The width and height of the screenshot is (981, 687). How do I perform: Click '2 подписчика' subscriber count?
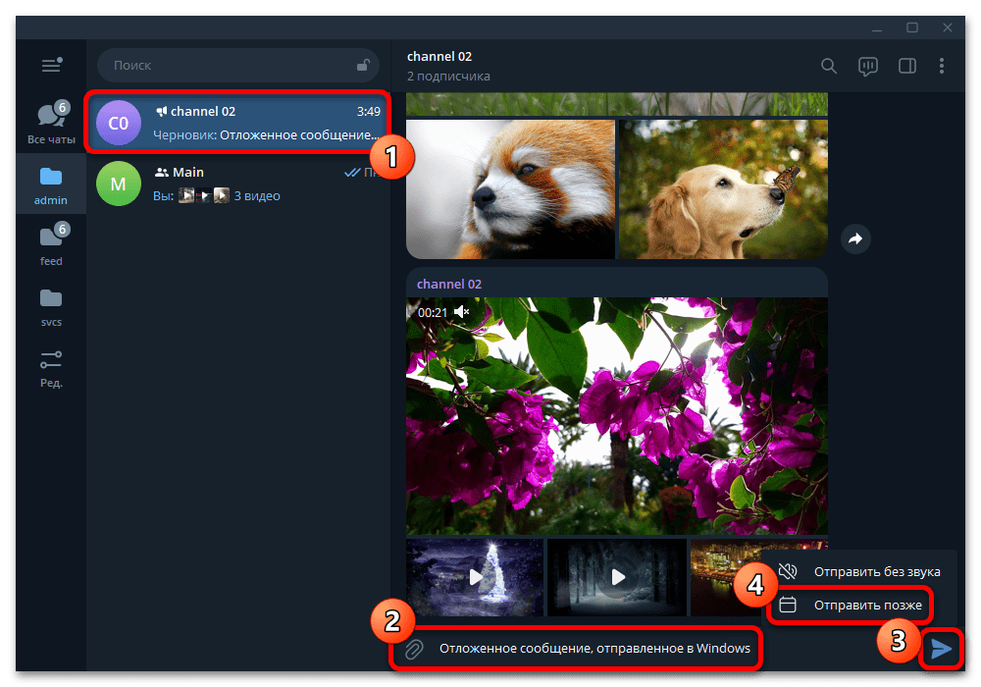click(448, 77)
